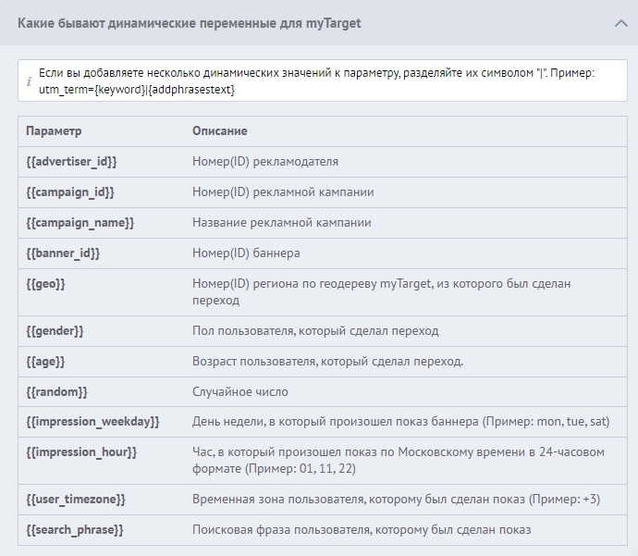Select the {{campaign_id}} parameter
Screen dimensions: 638x556
pos(70,192)
